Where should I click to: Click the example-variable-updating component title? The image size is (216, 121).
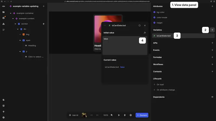25,6
